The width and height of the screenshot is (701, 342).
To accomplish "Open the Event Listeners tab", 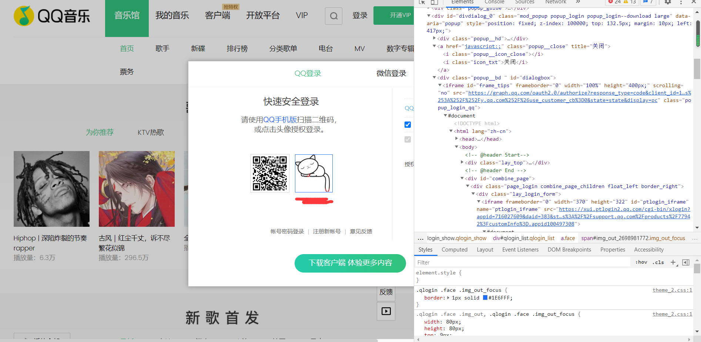I will [520, 250].
